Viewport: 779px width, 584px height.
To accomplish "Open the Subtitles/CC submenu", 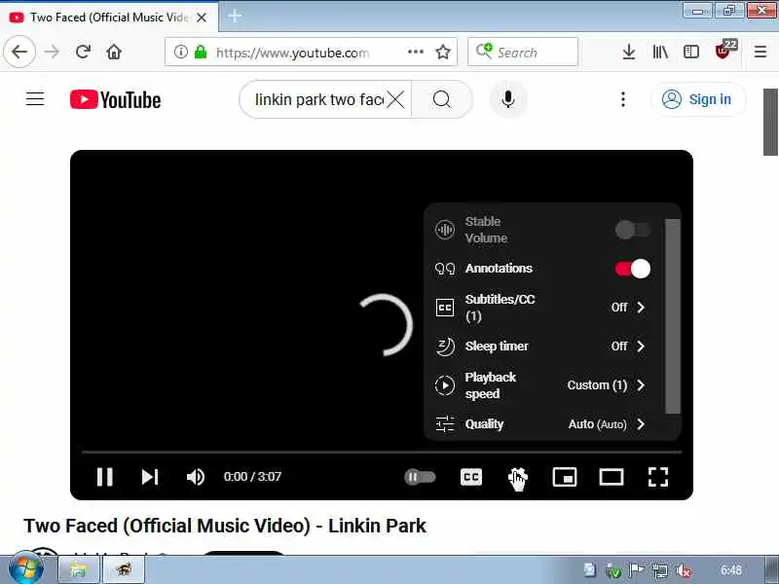I will (x=543, y=308).
